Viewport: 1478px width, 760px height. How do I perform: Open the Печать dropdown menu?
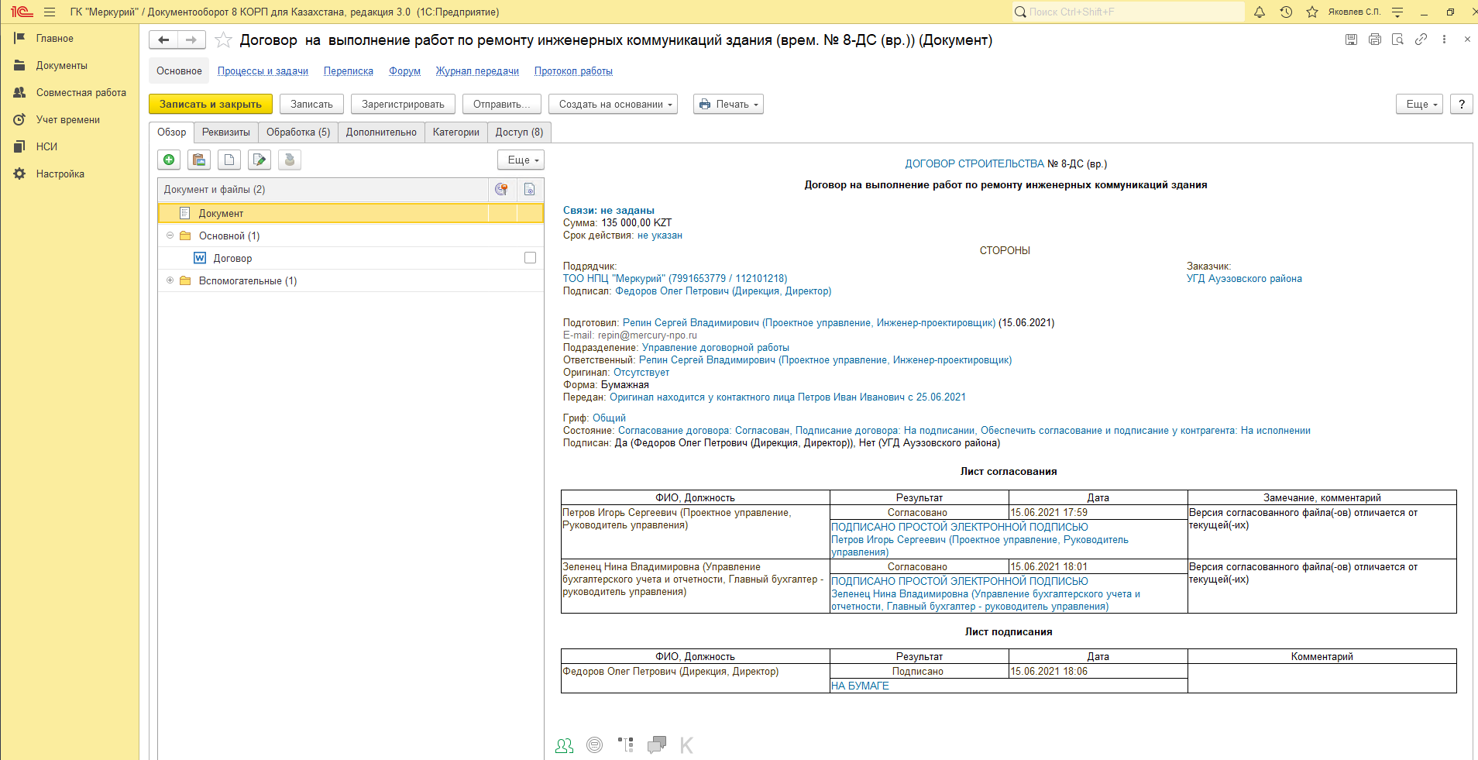[x=728, y=105]
